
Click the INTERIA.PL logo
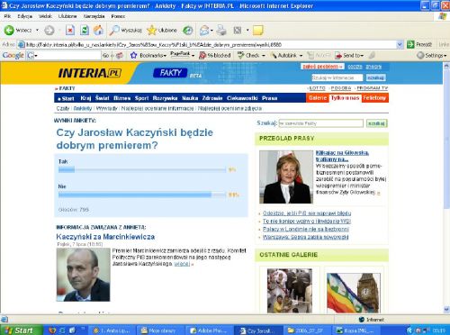point(89,73)
